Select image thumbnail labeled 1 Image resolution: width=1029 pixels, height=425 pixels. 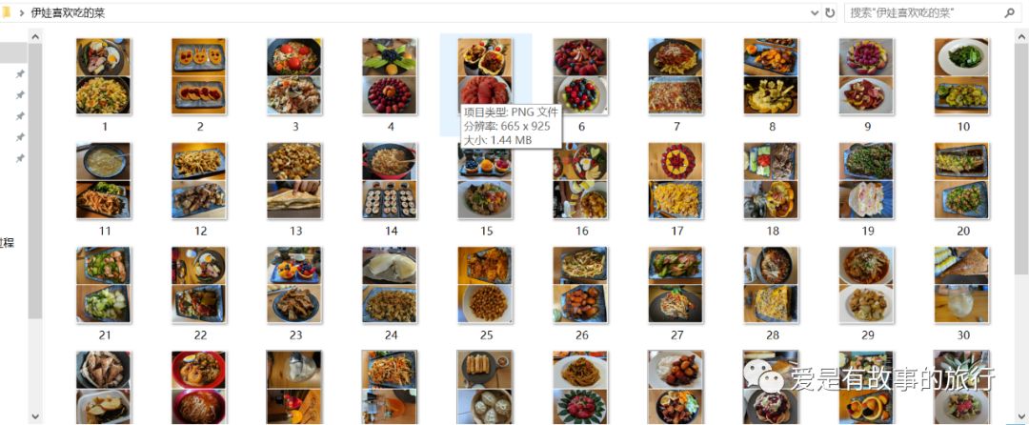[x=104, y=76]
